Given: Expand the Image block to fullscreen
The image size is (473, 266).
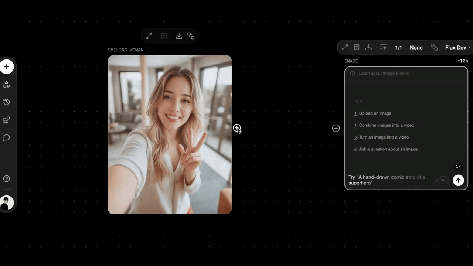Looking at the screenshot, I should (345, 47).
